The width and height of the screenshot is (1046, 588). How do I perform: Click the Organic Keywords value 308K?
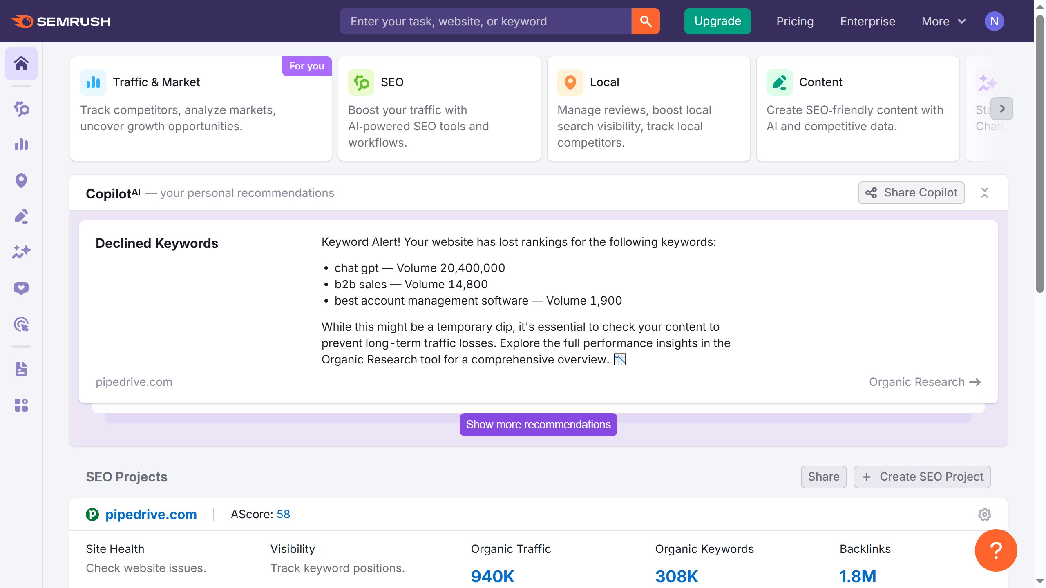coord(677,577)
